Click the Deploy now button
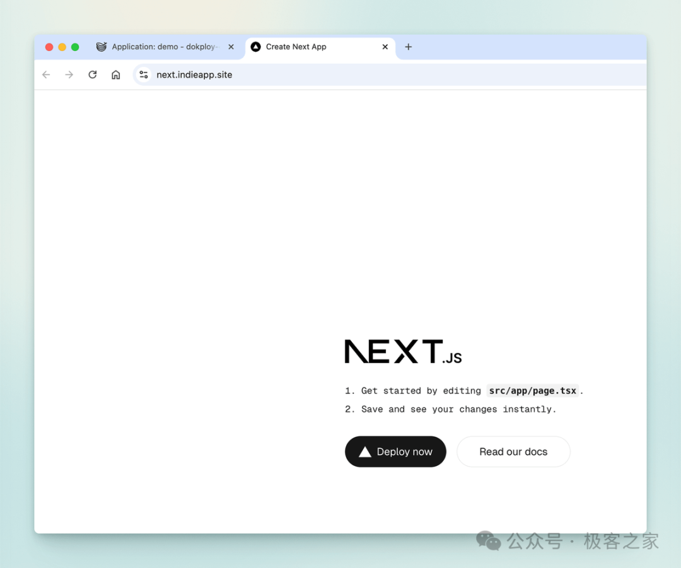Screen dimensions: 681x568 395,451
